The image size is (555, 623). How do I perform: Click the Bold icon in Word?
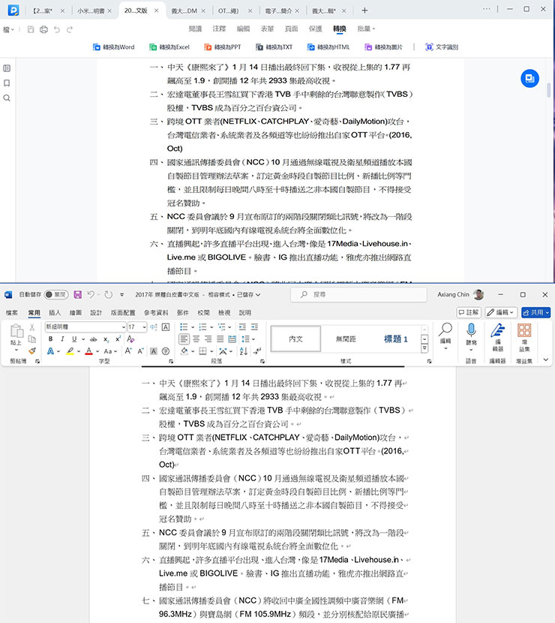coord(50,339)
